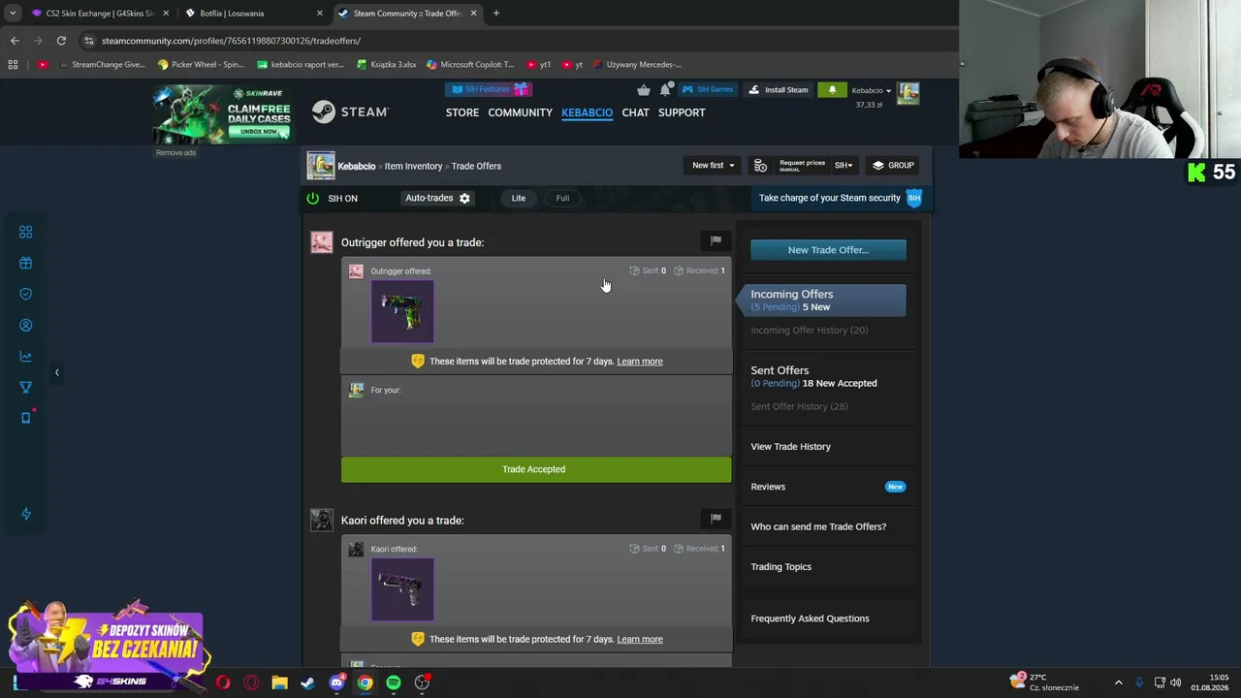Click the trophy icon in left sidebar
Viewport: 1241px width, 698px height.
point(25,387)
